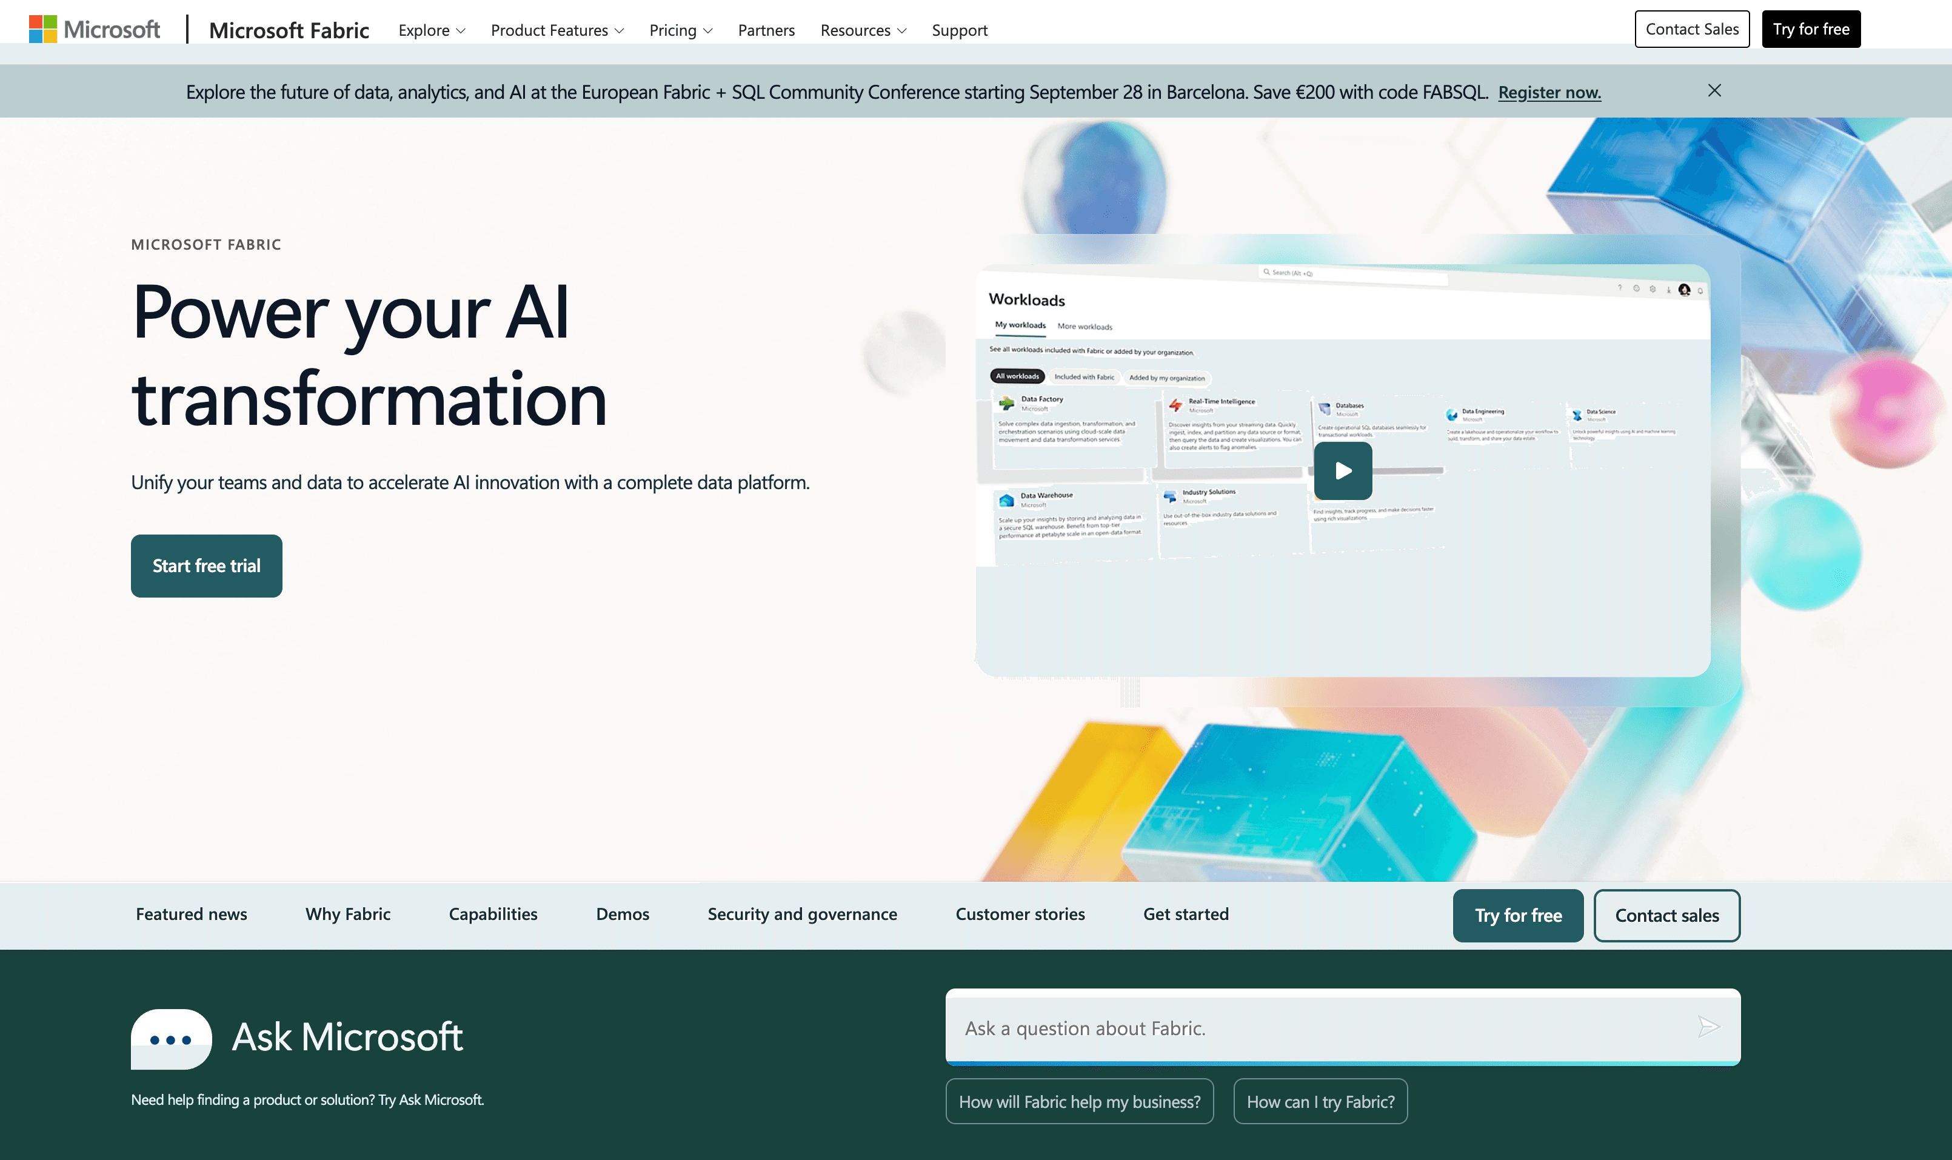The width and height of the screenshot is (1952, 1160).
Task: Choose the All workloads filter chip
Action: coord(1017,376)
